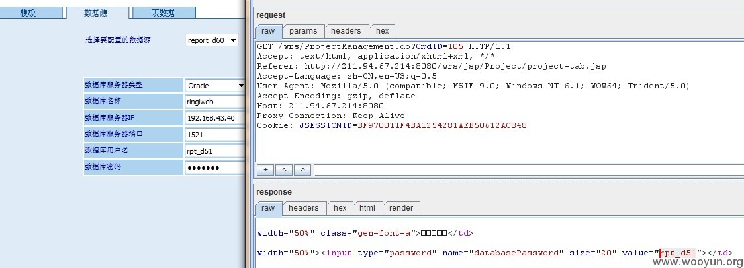This screenshot has height=268, width=744.
Task: Open the request headers tab
Action: click(x=346, y=31)
